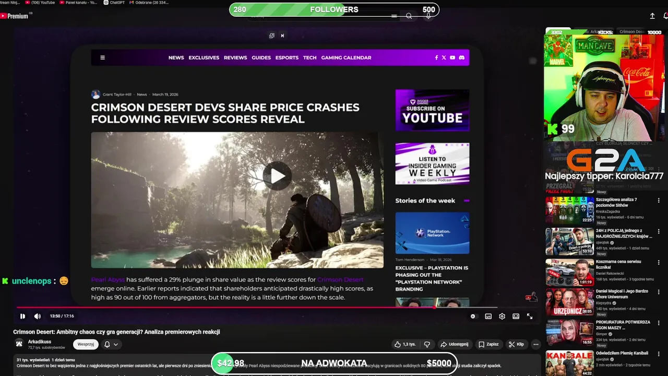Open the YouTube Premium logo home link
The image size is (668, 376).
[x=15, y=16]
